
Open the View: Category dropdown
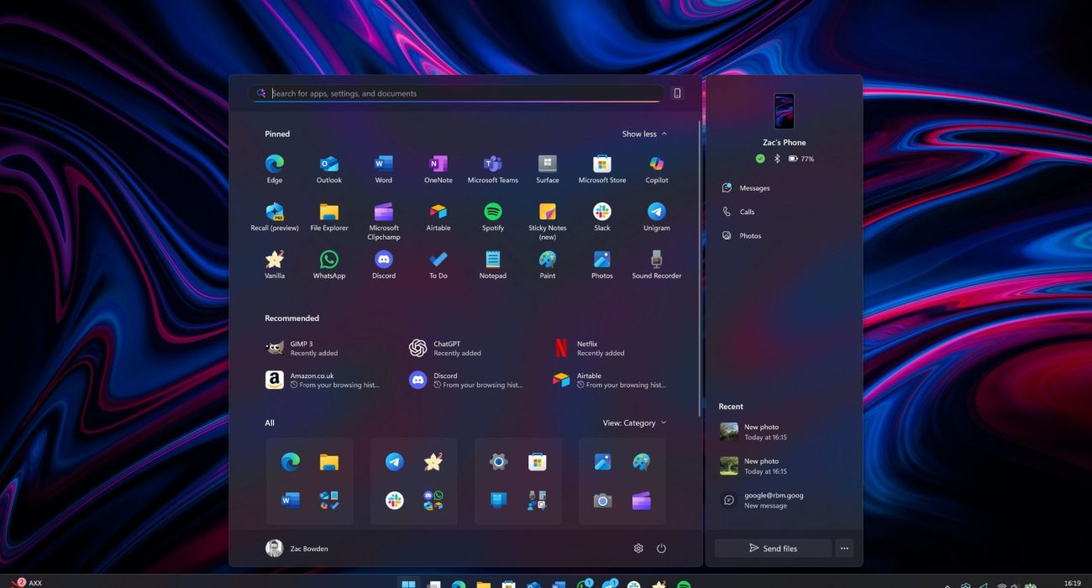(x=634, y=423)
